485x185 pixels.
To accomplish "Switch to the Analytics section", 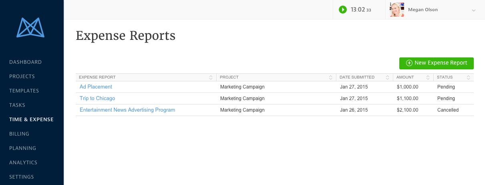I will point(23,163).
